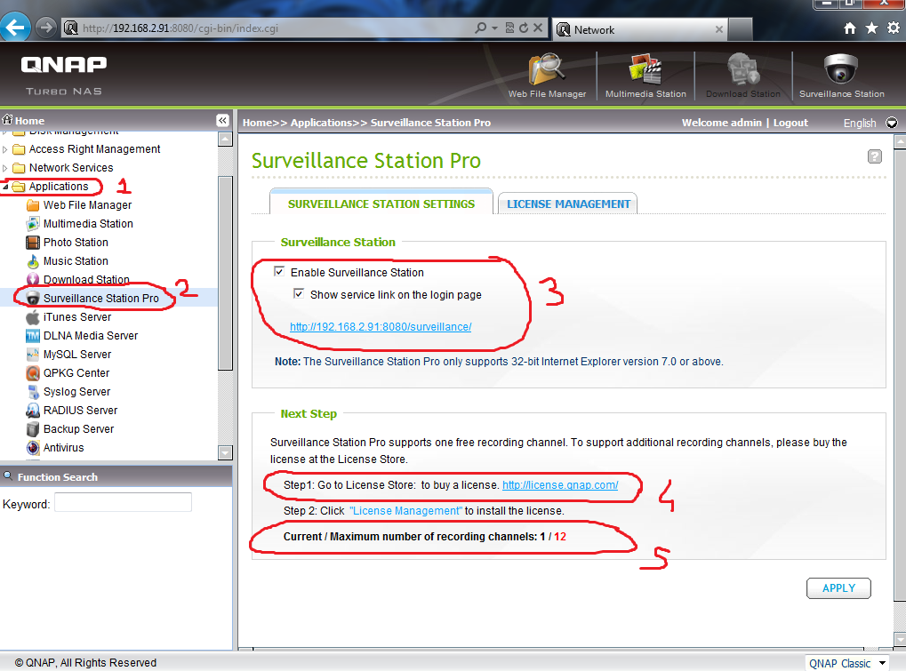Select Syslog Server in the tree
Image resolution: width=906 pixels, height=671 pixels.
76,392
